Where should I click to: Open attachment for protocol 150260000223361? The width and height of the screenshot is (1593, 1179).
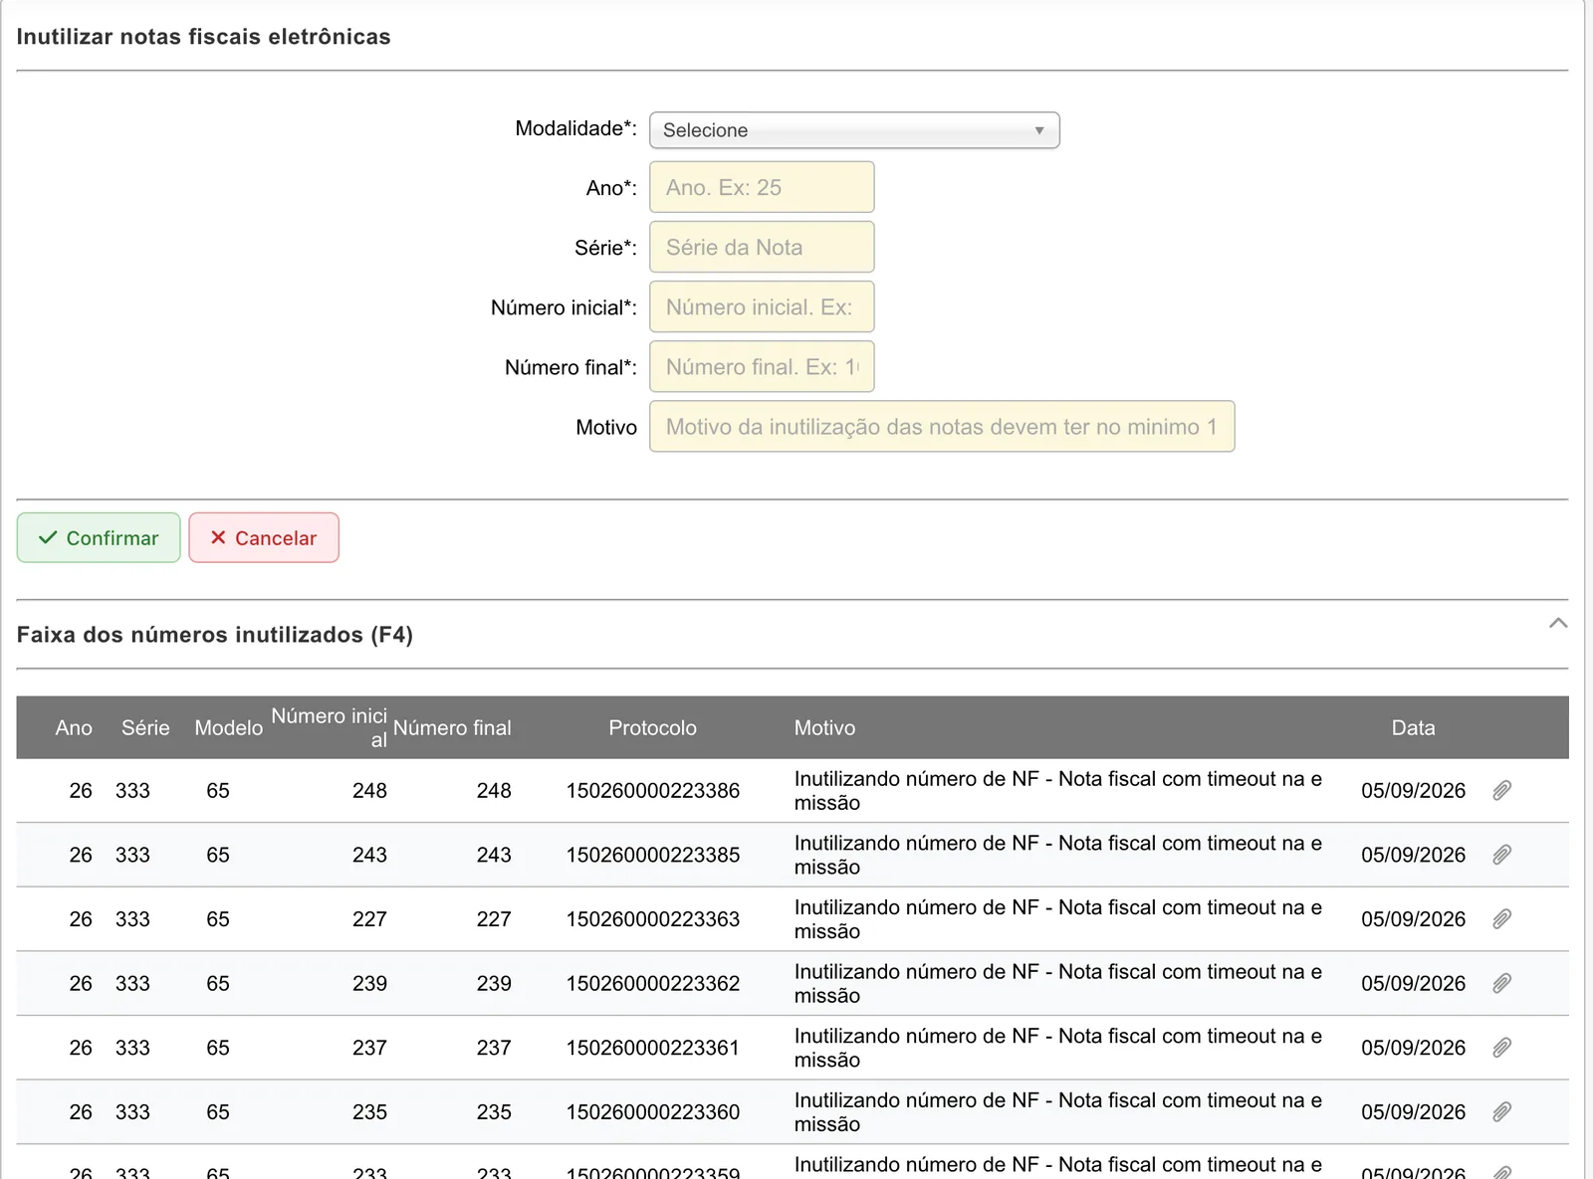click(1502, 1048)
